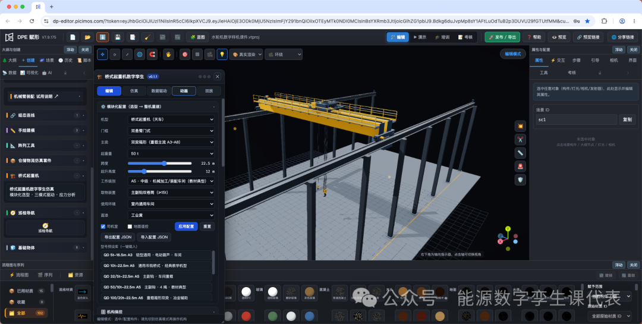Select the hand pan tool
Viewport: 642px width, 324px height.
[168, 54]
